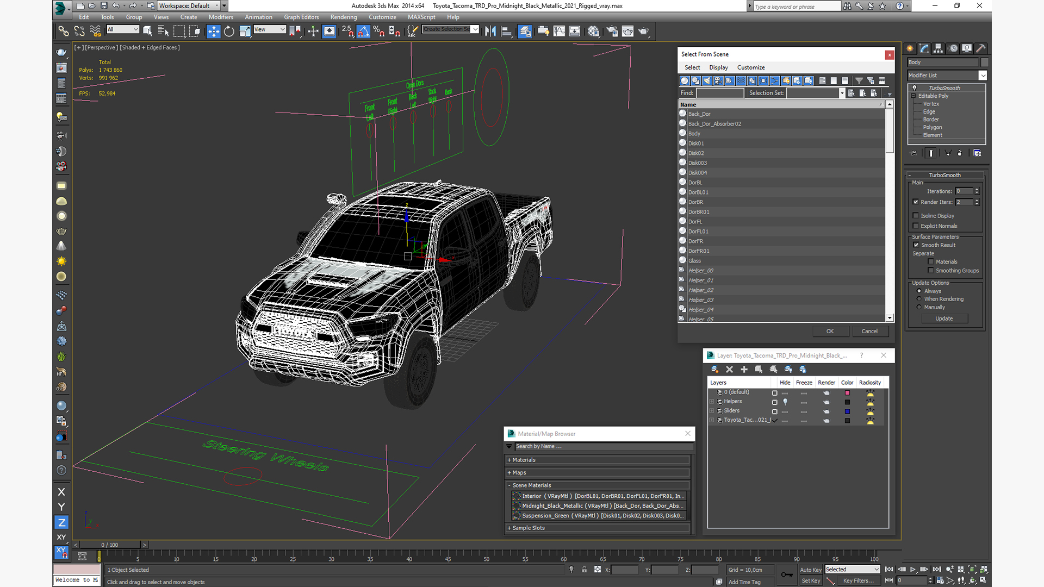
Task: Open the Rendering menu
Action: [x=344, y=17]
